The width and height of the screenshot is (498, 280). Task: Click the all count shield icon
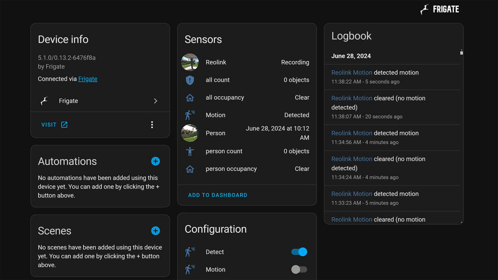click(190, 80)
